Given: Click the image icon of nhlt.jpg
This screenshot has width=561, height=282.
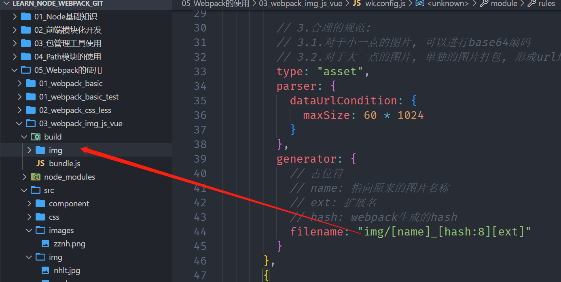Looking at the screenshot, I should coord(46,270).
